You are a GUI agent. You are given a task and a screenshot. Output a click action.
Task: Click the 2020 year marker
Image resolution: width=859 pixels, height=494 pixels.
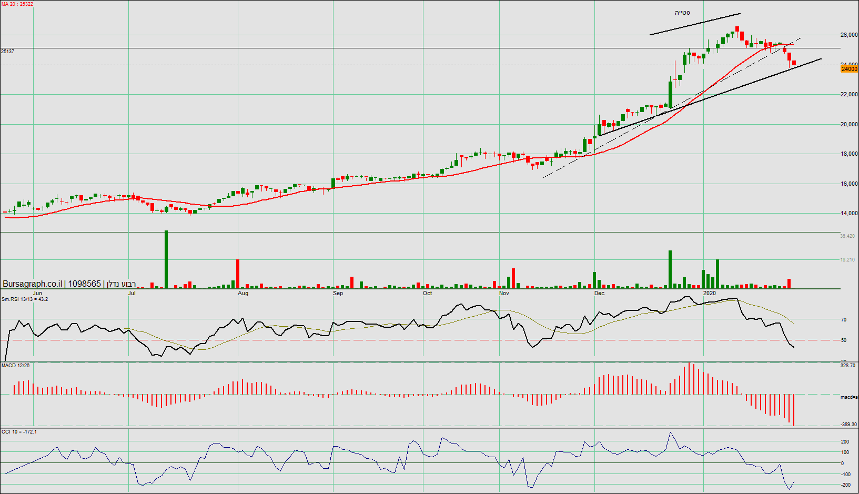tap(710, 293)
